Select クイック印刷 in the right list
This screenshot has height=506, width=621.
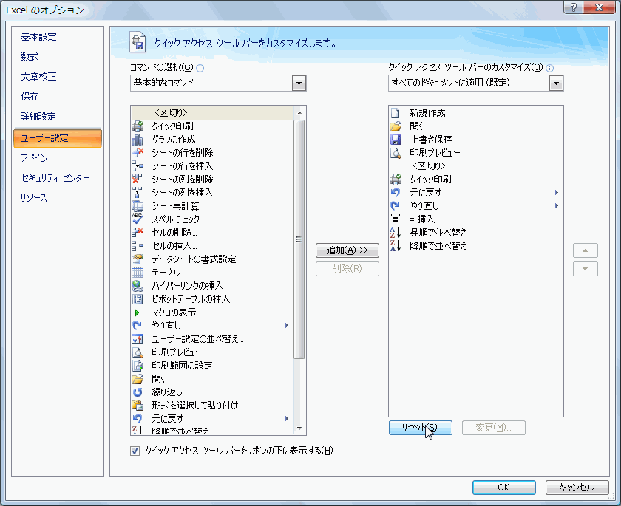coord(475,180)
